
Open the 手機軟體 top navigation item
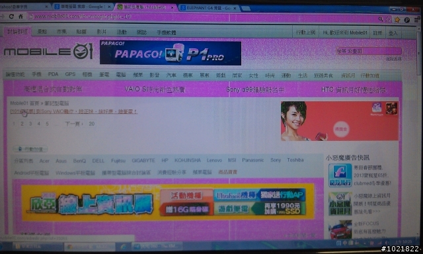[167, 32]
